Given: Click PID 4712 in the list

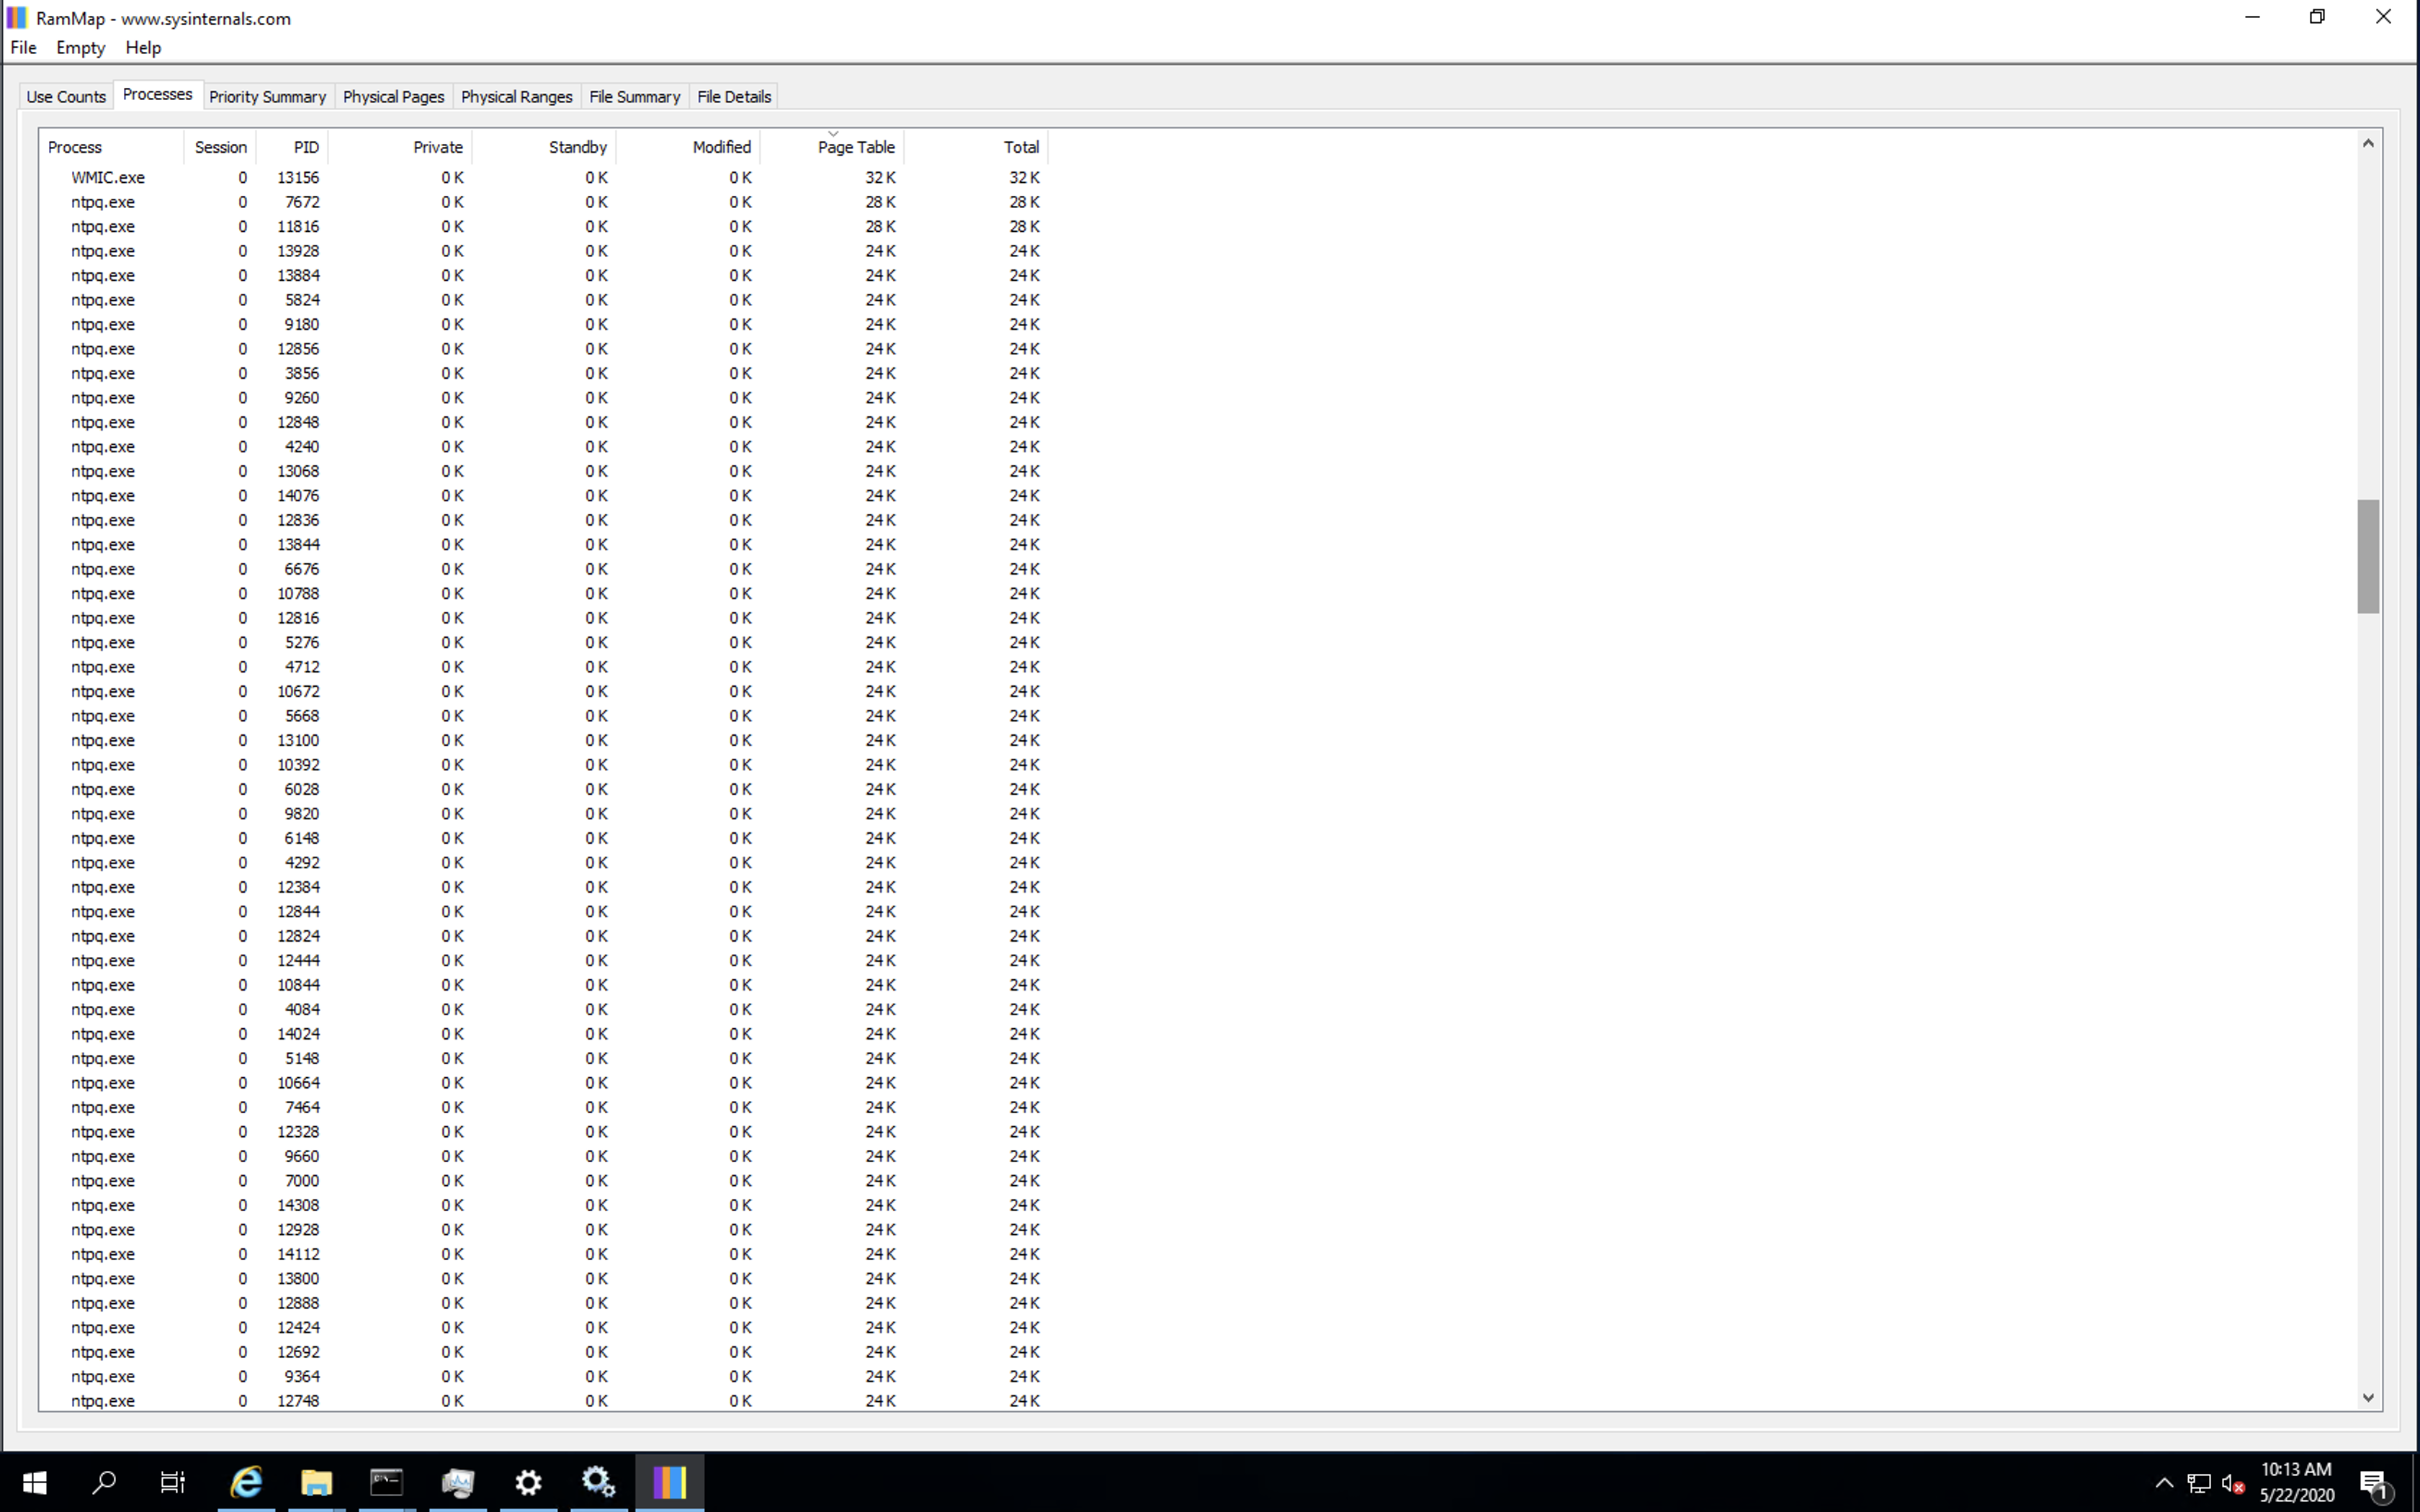Looking at the screenshot, I should tap(302, 667).
